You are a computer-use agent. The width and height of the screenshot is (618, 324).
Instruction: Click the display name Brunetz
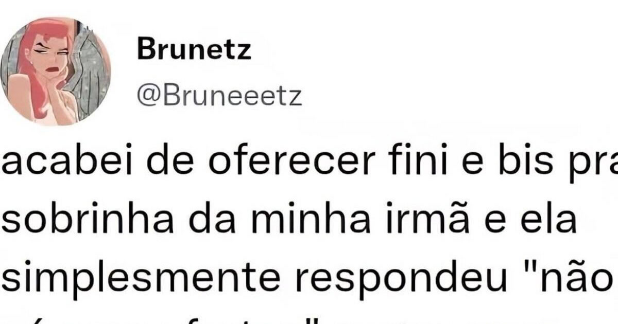[x=194, y=50]
